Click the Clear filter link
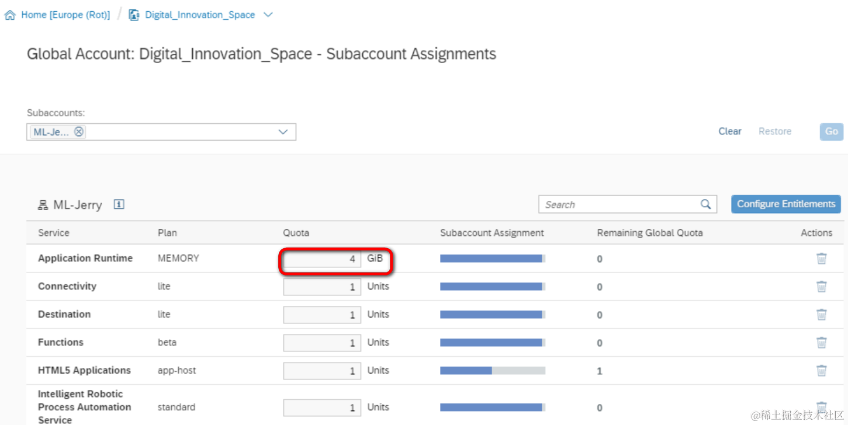Image resolution: width=848 pixels, height=425 pixels. tap(730, 131)
